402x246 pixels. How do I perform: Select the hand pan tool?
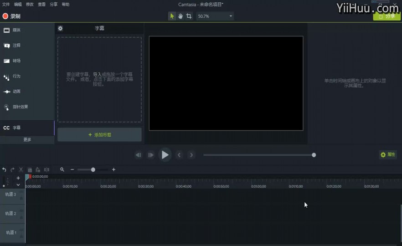point(180,16)
